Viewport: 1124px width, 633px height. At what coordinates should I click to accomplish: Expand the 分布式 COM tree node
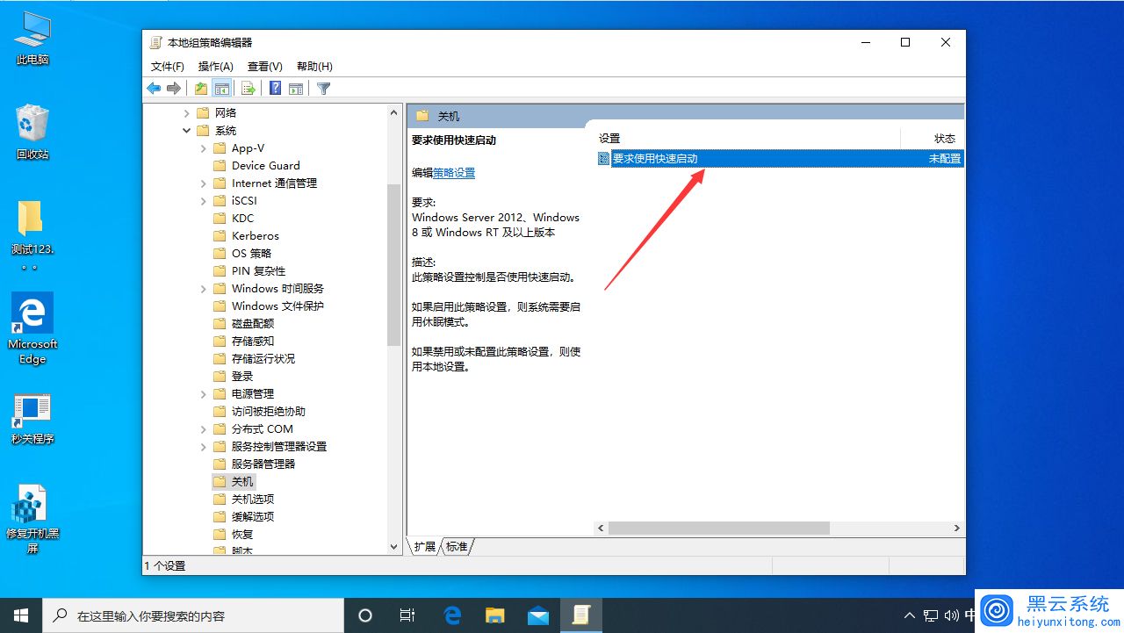point(204,429)
